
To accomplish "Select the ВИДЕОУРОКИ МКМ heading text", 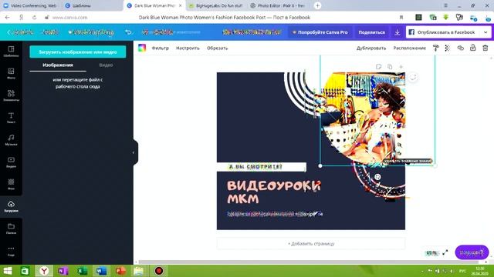I will click(274, 192).
